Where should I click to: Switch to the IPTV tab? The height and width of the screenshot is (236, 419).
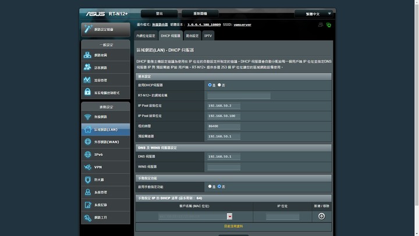click(208, 36)
